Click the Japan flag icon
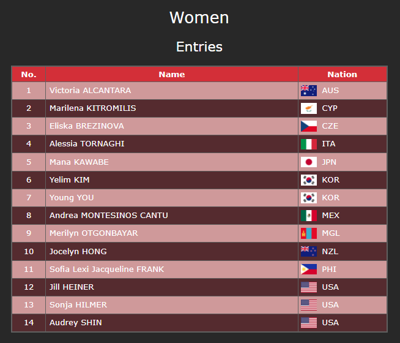Image resolution: width=400 pixels, height=343 pixels. pyautogui.click(x=308, y=162)
